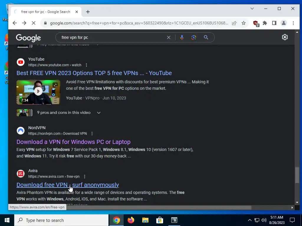Viewport: 302px width, 226px height.
Task: Play the 7:34 VPNpro video thumbnail
Action: [x=38, y=92]
